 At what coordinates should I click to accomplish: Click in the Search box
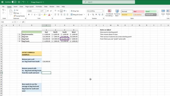coord(109,2)
